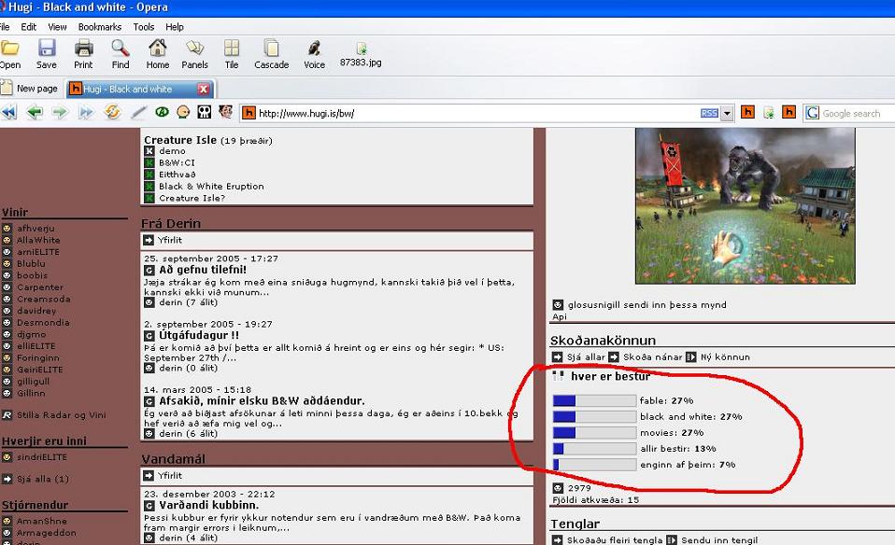Viewport: 895px width, 545px height.
Task: Open the demo thread in Creature Isle
Action: point(172,151)
